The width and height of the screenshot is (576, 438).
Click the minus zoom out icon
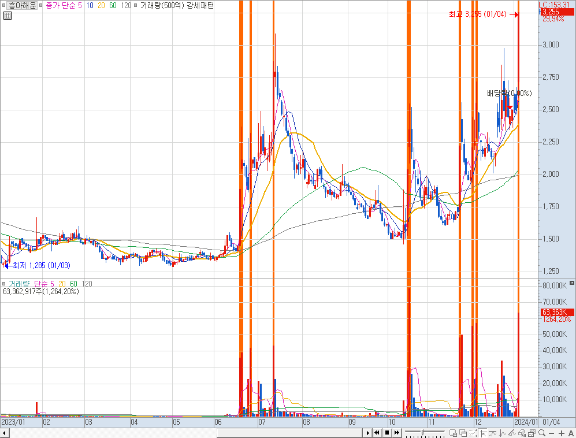pos(551,433)
